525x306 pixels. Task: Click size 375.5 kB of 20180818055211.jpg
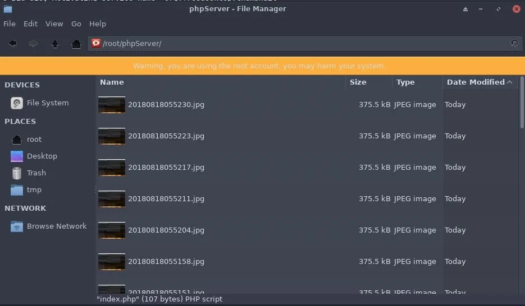[375, 199]
